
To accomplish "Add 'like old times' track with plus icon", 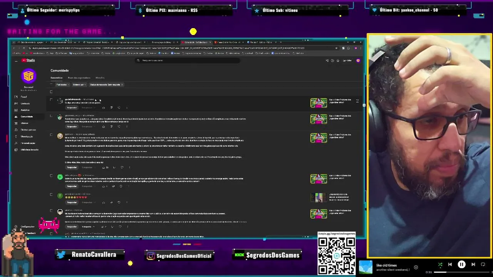I will point(416,267).
